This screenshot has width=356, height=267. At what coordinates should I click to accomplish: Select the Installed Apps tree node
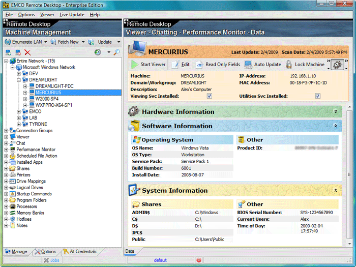pos(29,162)
